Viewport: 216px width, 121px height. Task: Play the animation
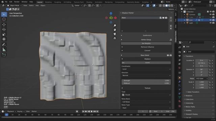[x=91, y=111]
